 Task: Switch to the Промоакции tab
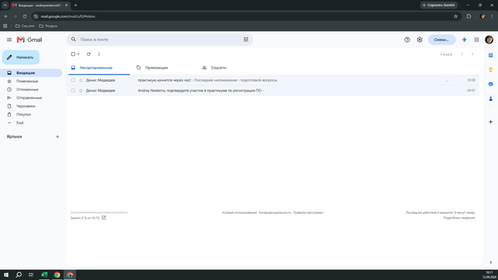pyautogui.click(x=156, y=68)
